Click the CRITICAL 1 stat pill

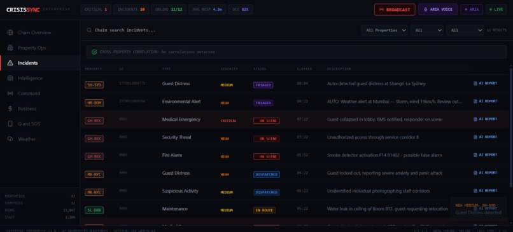point(95,10)
